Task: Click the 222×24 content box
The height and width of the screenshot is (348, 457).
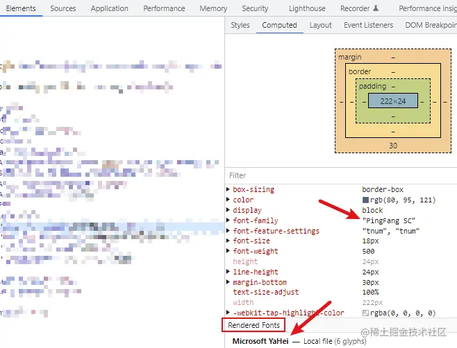Action: pyautogui.click(x=393, y=101)
